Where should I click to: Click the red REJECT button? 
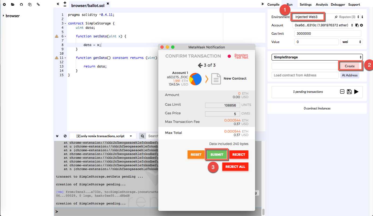click(239, 155)
